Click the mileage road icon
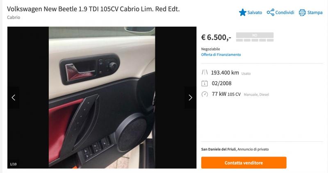Viewport: 328px width, 173px height. (x=205, y=73)
